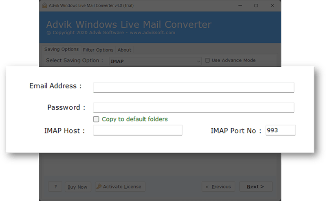Switch to the Saving Options tab
This screenshot has width=326, height=201.
click(x=62, y=49)
